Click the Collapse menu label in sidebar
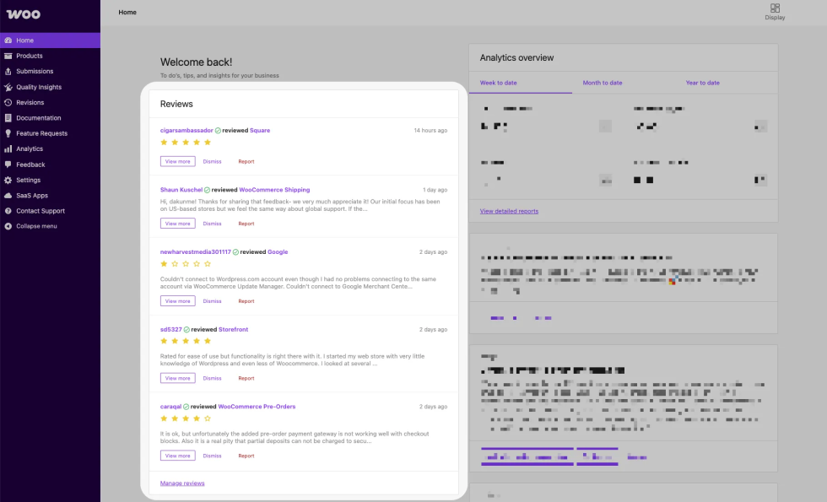 [x=36, y=226]
